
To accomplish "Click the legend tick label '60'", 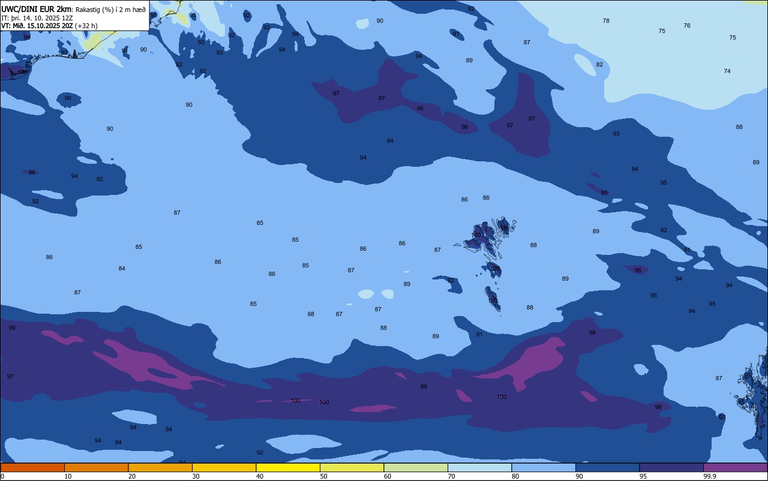I will coord(388,476).
